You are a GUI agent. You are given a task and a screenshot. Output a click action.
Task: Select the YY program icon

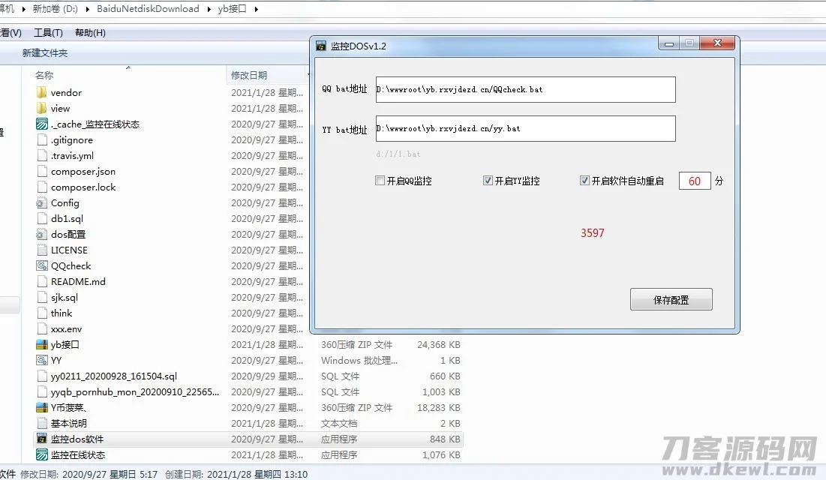[x=42, y=360]
